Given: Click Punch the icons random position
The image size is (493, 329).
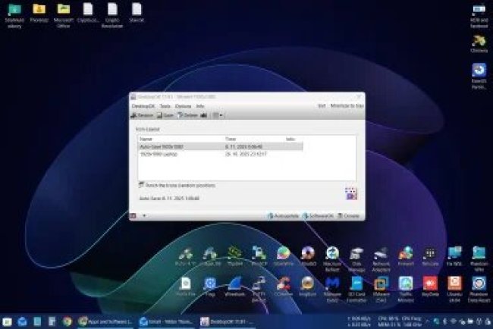Looking at the screenshot, I should [177, 186].
